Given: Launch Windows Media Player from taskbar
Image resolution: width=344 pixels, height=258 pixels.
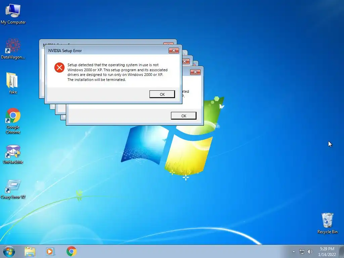Looking at the screenshot, I should [x=50, y=251].
